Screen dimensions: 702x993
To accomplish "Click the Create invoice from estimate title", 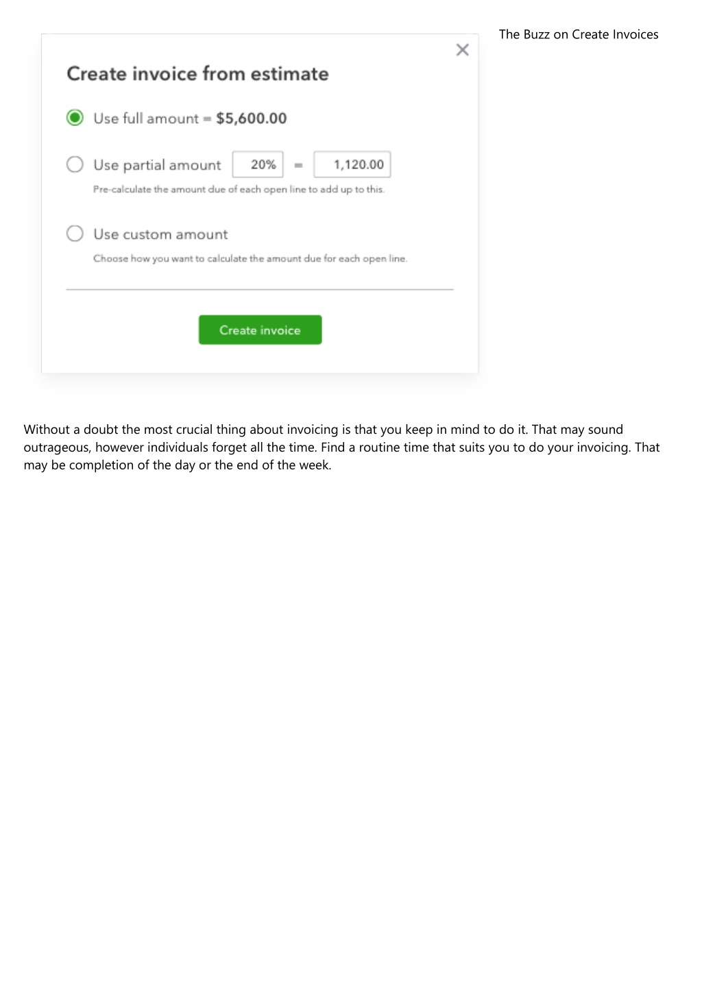I will tap(197, 74).
